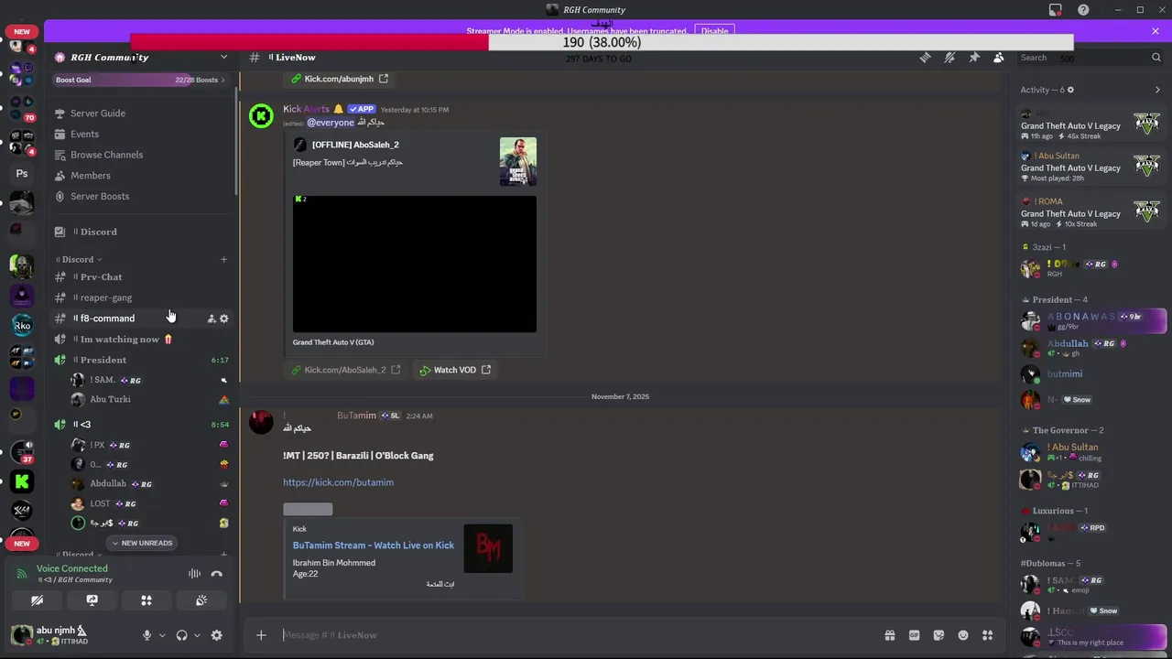Disconnect from voice with hang-up icon

coord(217,574)
